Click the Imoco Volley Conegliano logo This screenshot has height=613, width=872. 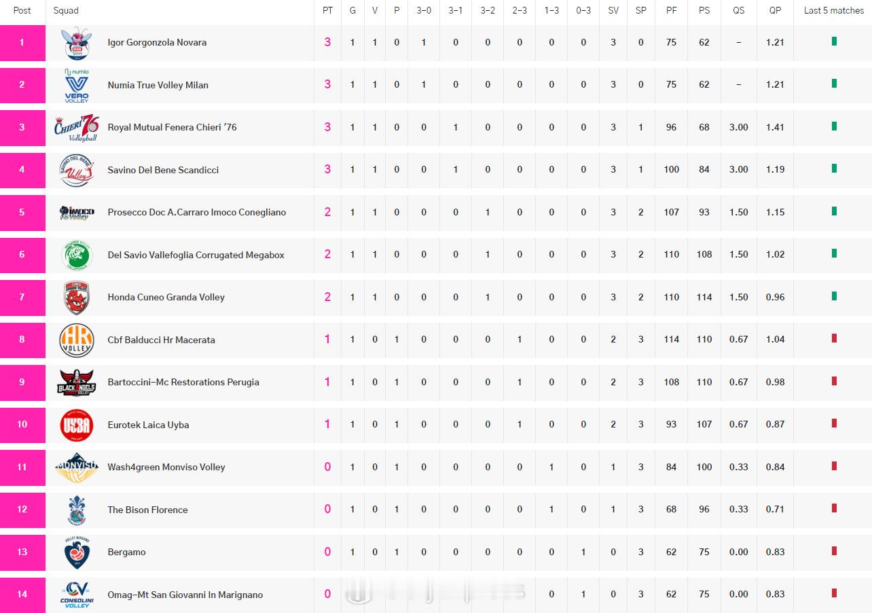coord(77,213)
